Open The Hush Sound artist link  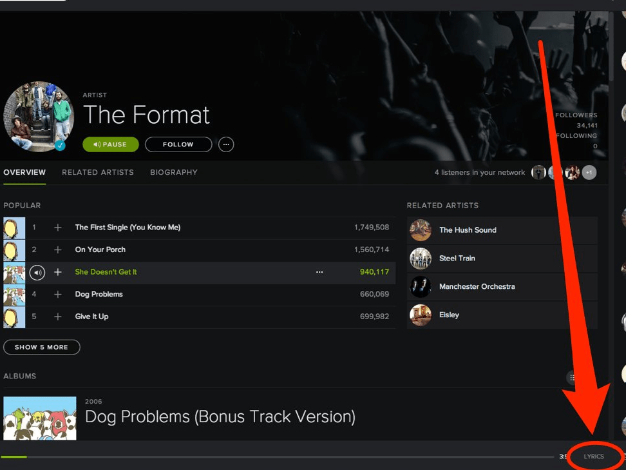pyautogui.click(x=468, y=230)
